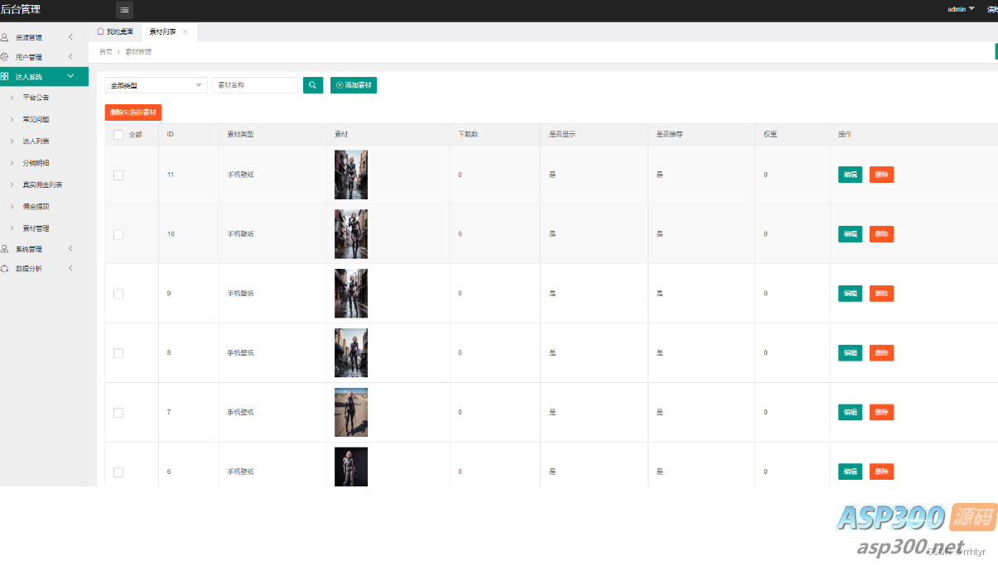Click the 添加素材 button
The height and width of the screenshot is (565, 998).
click(354, 85)
